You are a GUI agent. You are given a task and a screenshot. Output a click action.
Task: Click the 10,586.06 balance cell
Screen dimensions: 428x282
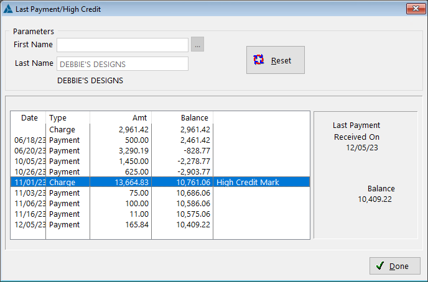[x=193, y=204]
